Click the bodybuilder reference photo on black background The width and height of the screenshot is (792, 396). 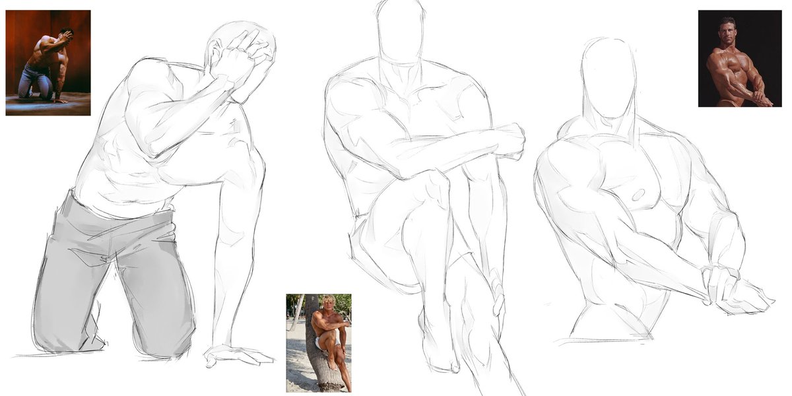click(740, 59)
